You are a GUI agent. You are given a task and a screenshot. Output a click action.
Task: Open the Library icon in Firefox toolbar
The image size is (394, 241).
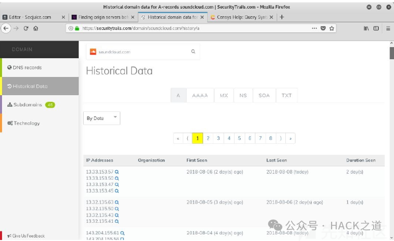click(367, 28)
